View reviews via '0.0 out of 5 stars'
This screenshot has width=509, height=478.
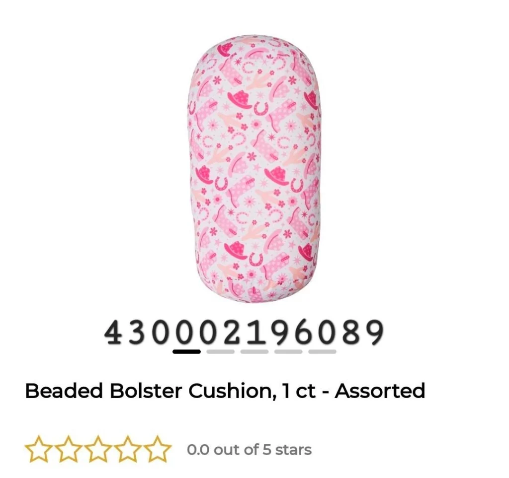tap(250, 450)
